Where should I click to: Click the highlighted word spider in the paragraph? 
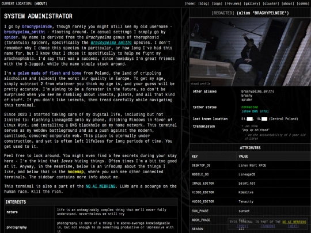coord(11,37)
